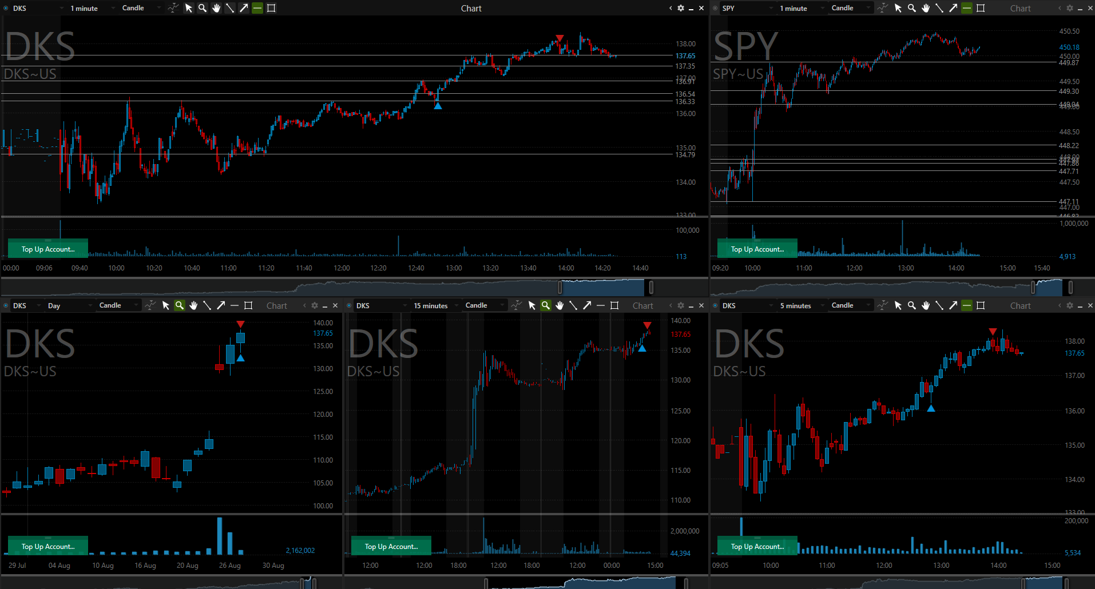Click Top Up Account in DKS 1 minute chart
Screen dimensions: 1095x589
[x=48, y=249]
